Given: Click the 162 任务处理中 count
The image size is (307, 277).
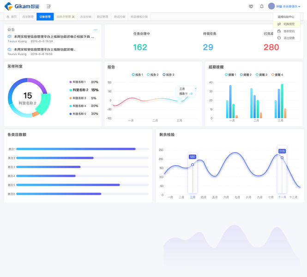Looking at the screenshot, I should [140, 47].
